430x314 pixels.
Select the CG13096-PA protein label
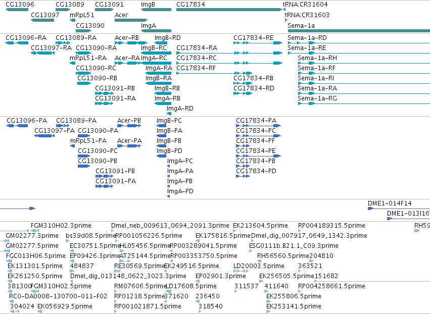[27, 120]
